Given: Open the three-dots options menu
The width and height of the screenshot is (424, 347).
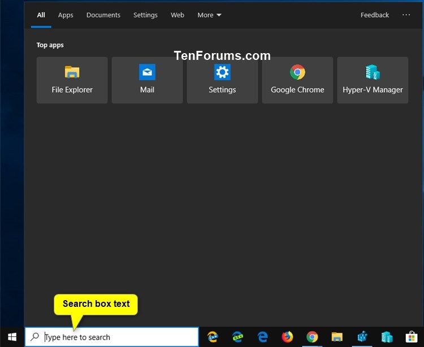Looking at the screenshot, I should coord(406,15).
